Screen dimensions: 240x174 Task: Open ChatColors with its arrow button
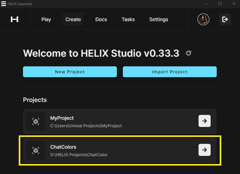205,150
